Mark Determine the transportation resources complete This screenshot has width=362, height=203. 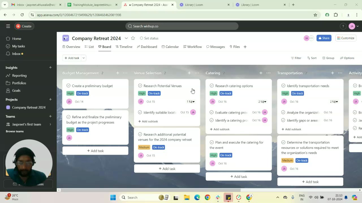283,142
